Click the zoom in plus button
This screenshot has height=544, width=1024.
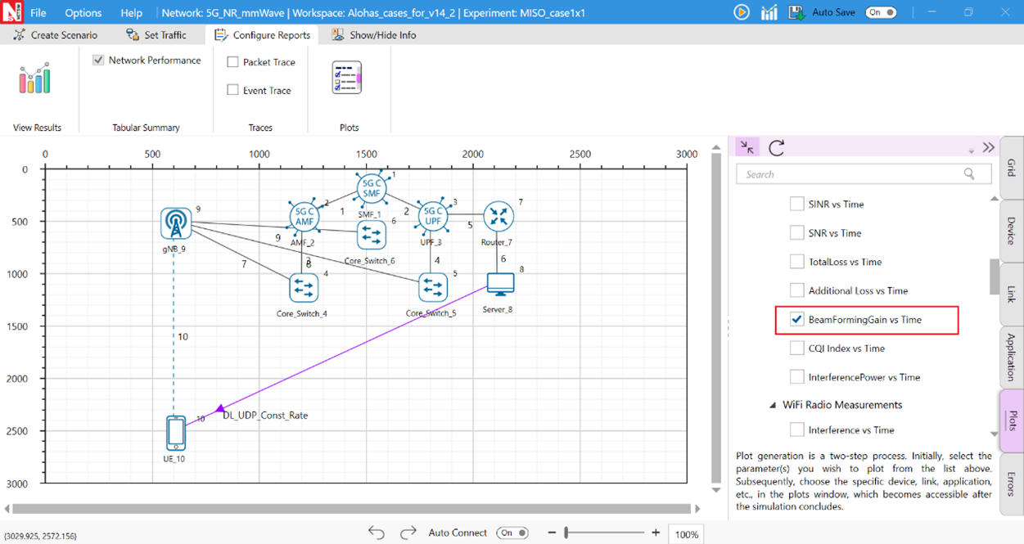click(656, 533)
